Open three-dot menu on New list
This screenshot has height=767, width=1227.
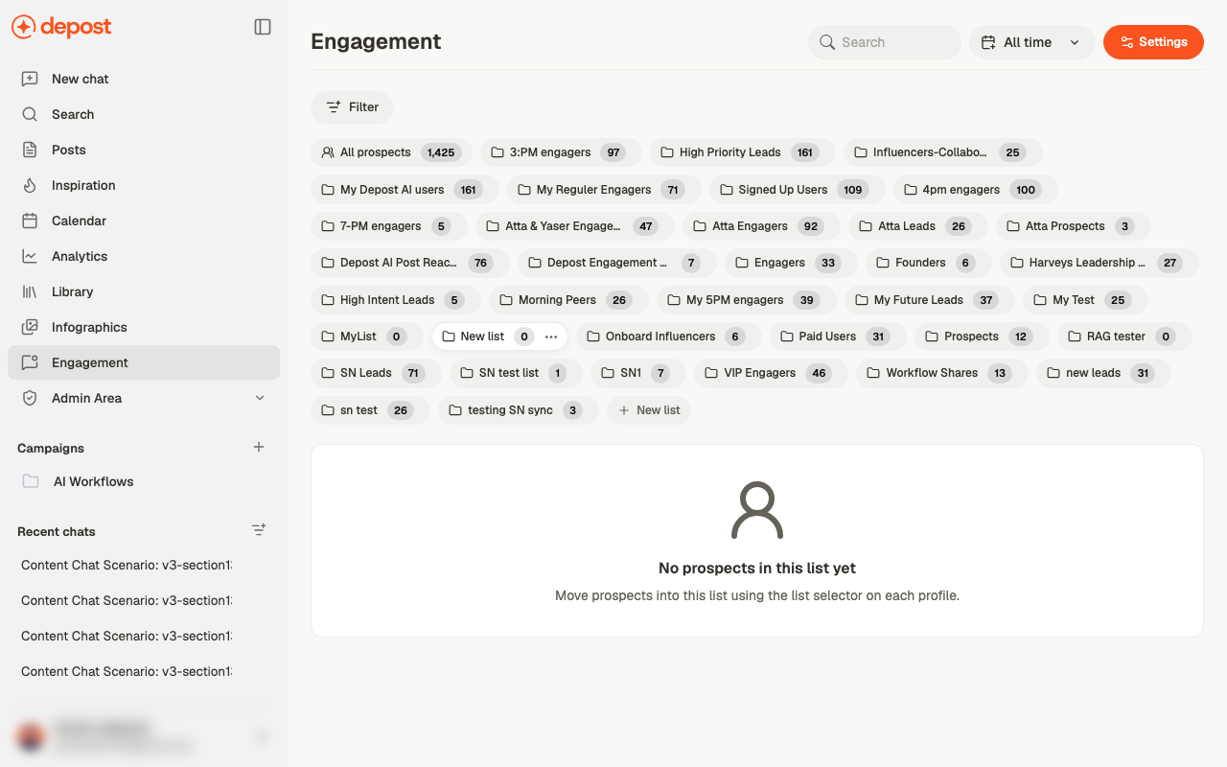point(551,337)
